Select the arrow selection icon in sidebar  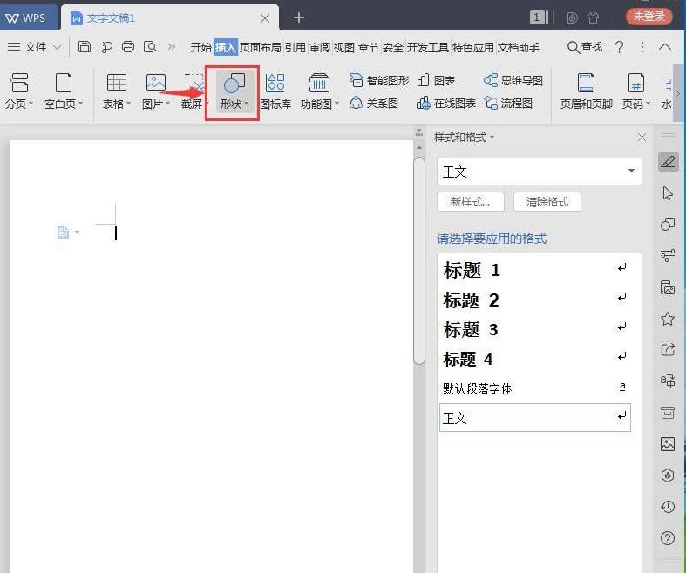point(668,193)
